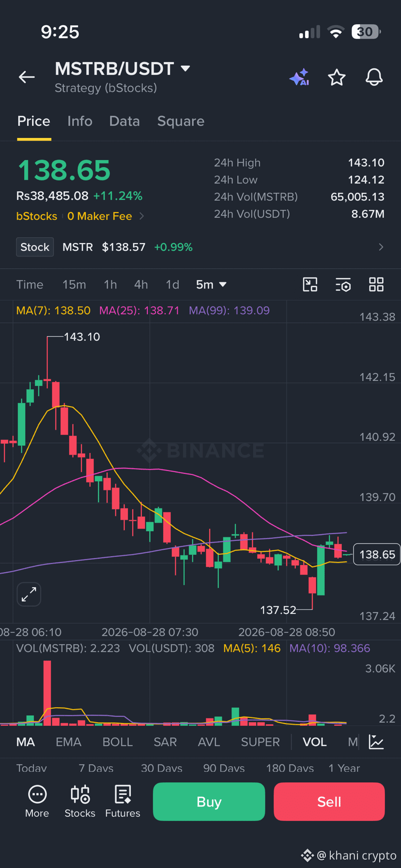This screenshot has width=401, height=868.
Task: Open Futures trading icon
Action: coord(123,802)
